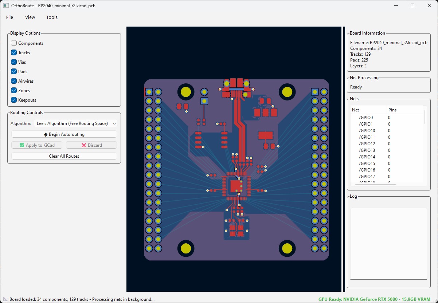The height and width of the screenshot is (303, 438).
Task: Click the Nets list vertical scrollbar
Action: 425,117
